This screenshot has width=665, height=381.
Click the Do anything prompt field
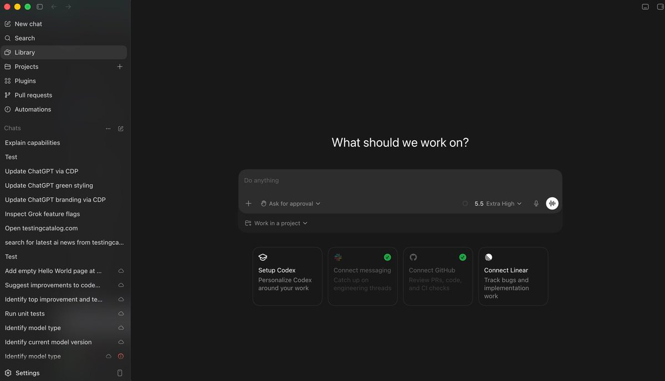tap(400, 181)
